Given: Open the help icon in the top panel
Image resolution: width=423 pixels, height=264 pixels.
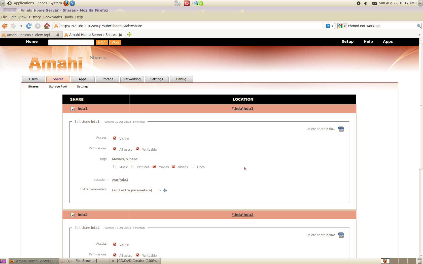Looking at the screenshot, I should (x=72, y=3).
